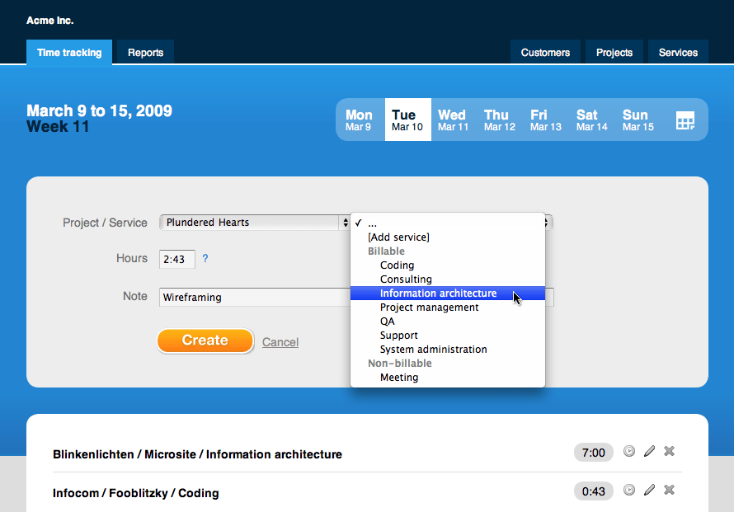The width and height of the screenshot is (734, 512).
Task: Select Wed Mar 11 in week bar
Action: (x=453, y=120)
